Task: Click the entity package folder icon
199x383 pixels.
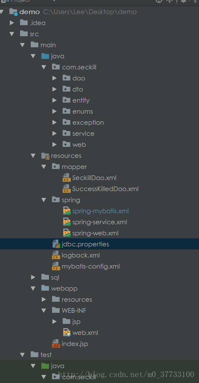Action: (x=66, y=100)
